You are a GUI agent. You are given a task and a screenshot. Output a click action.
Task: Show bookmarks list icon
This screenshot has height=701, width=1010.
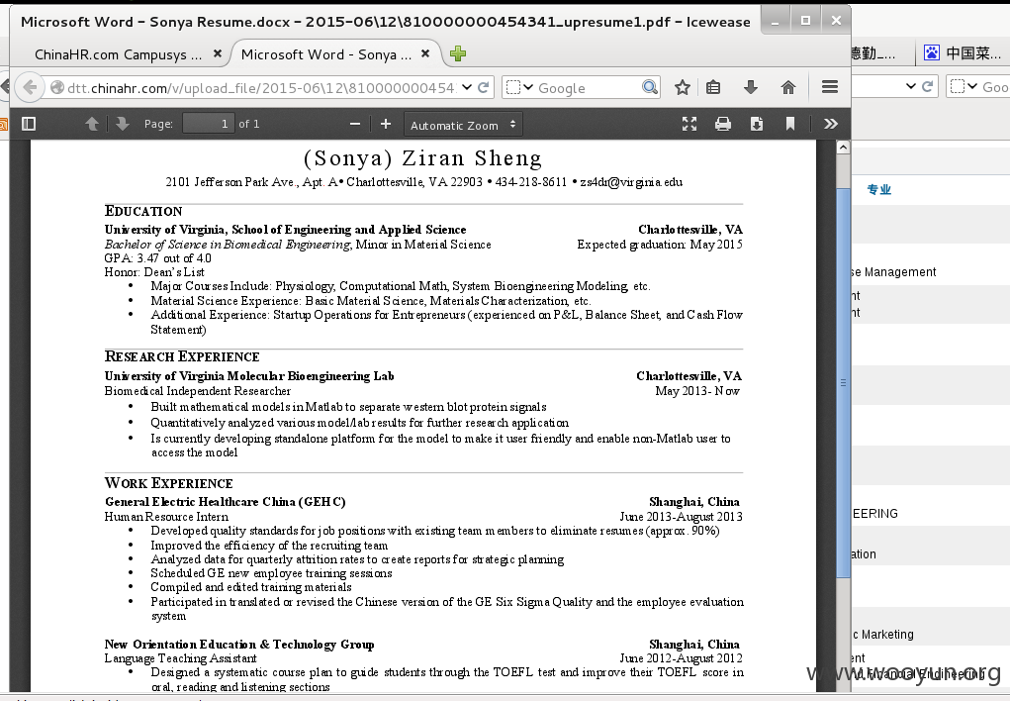pos(713,87)
